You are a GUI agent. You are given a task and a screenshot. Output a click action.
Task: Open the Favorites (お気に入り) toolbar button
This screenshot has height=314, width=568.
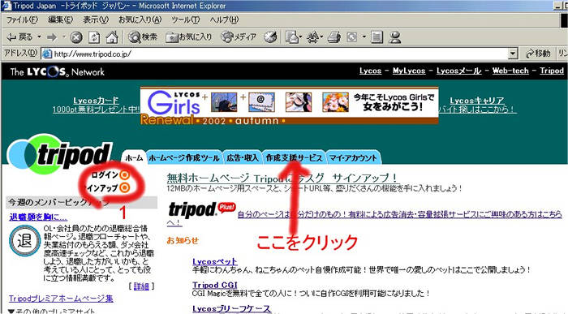(x=188, y=37)
